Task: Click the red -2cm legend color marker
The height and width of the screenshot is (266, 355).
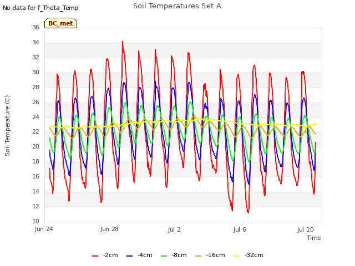Action: (x=95, y=256)
